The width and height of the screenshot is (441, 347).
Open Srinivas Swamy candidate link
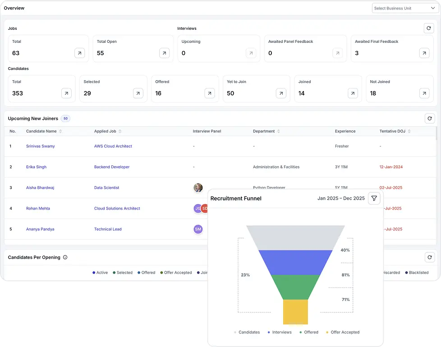click(41, 146)
